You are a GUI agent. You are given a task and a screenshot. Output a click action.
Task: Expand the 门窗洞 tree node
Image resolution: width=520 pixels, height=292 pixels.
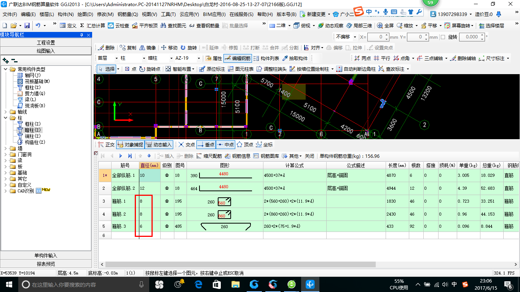tap(6, 154)
